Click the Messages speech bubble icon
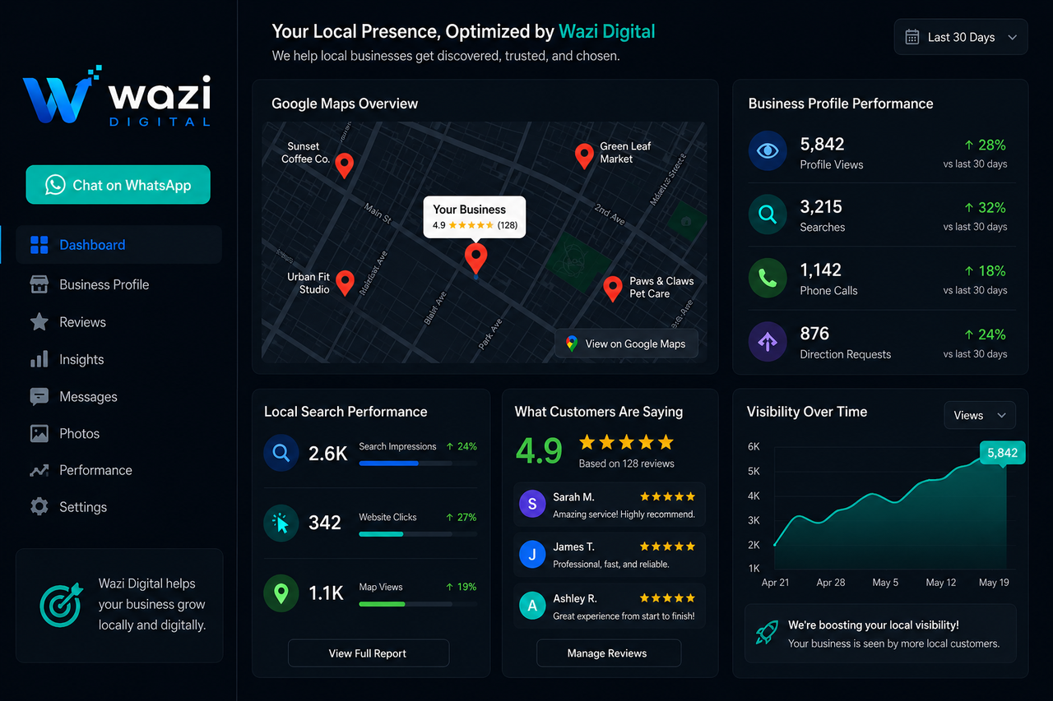The width and height of the screenshot is (1053, 701). [x=39, y=396]
